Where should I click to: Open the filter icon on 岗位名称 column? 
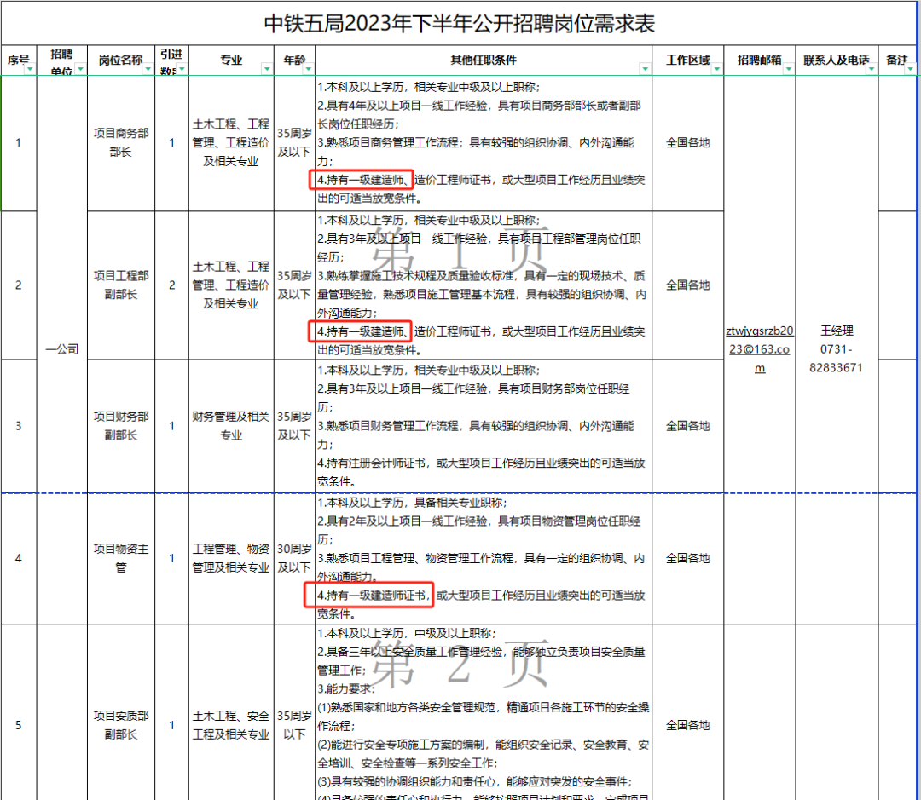[x=148, y=68]
